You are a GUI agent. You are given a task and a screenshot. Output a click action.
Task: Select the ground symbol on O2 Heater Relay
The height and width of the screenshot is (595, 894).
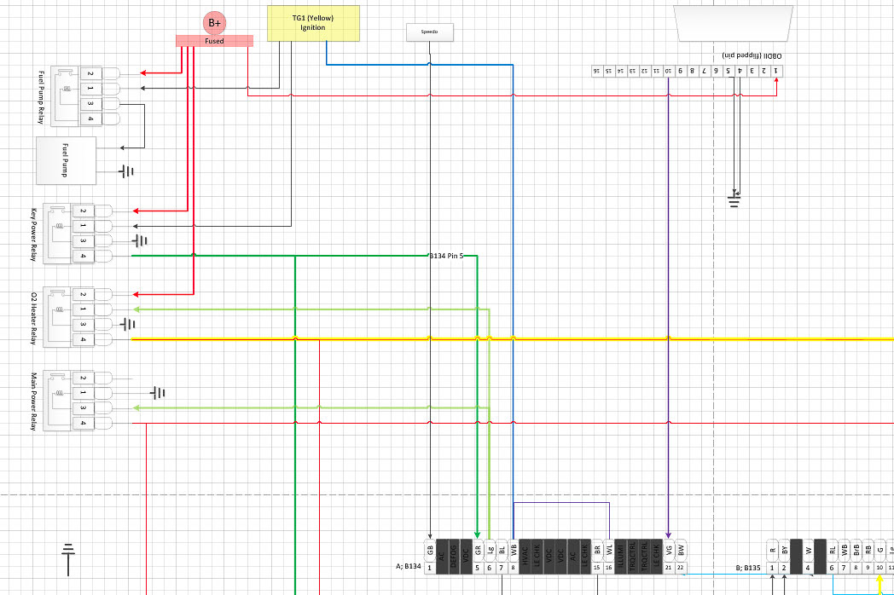[x=128, y=324]
